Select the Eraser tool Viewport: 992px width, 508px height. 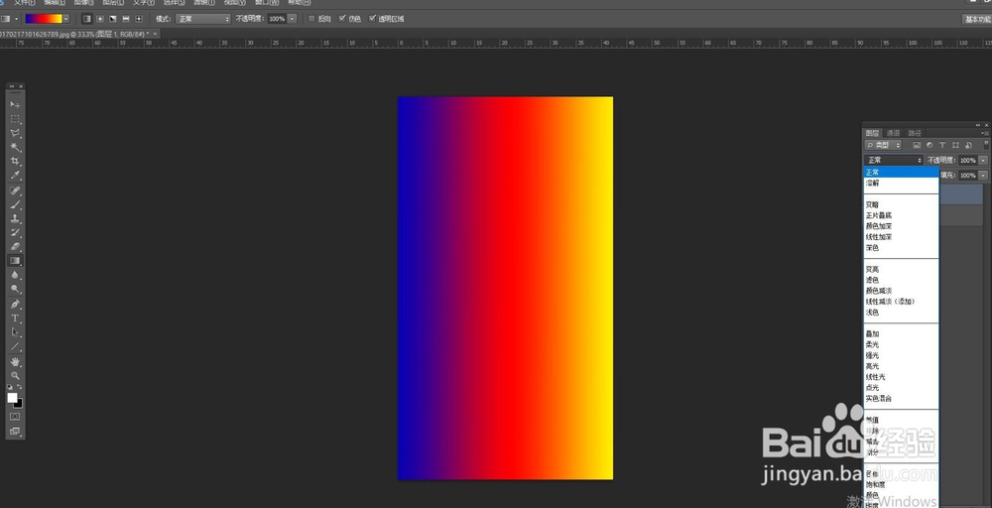pyautogui.click(x=15, y=247)
